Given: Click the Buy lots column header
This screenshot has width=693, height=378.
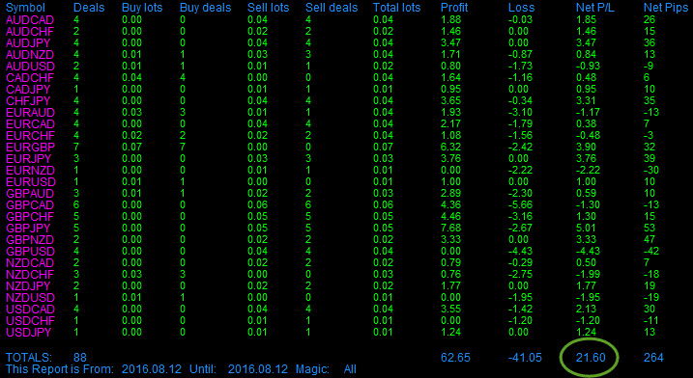Looking at the screenshot, I should point(142,8).
